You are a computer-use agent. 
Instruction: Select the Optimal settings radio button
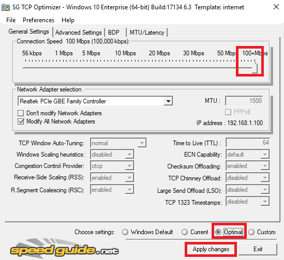218,232
